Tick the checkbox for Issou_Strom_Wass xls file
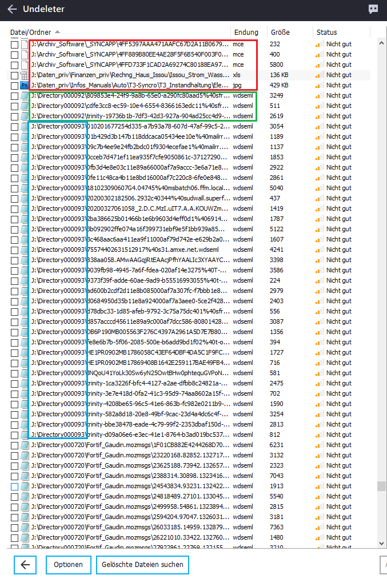This screenshot has width=387, height=579. (14, 75)
